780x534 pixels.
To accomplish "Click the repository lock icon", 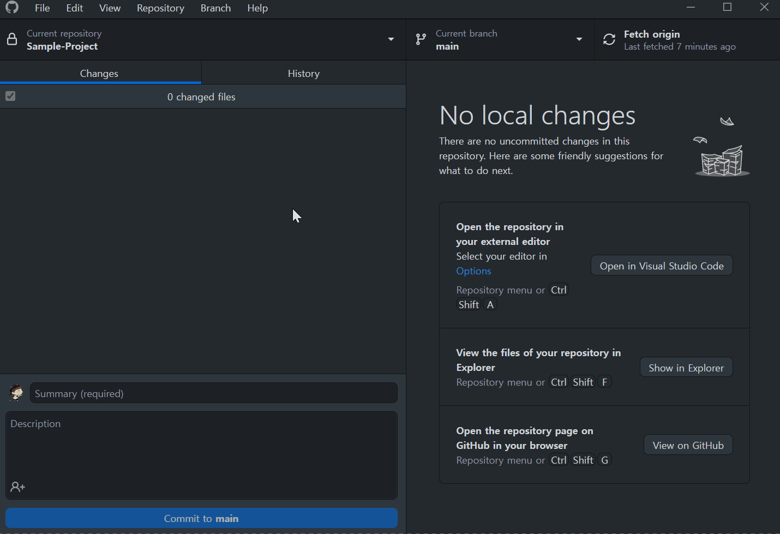I will 11,40.
